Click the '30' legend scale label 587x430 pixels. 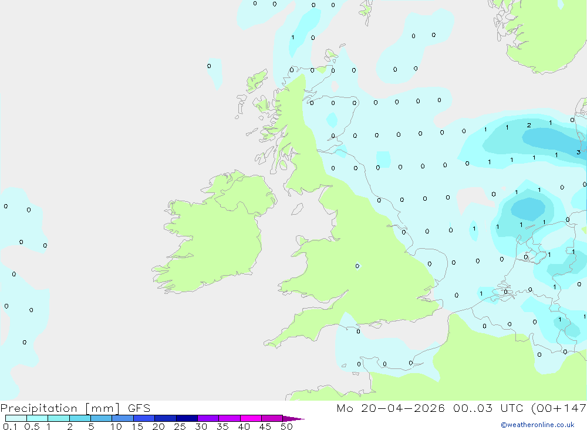tap(201, 426)
